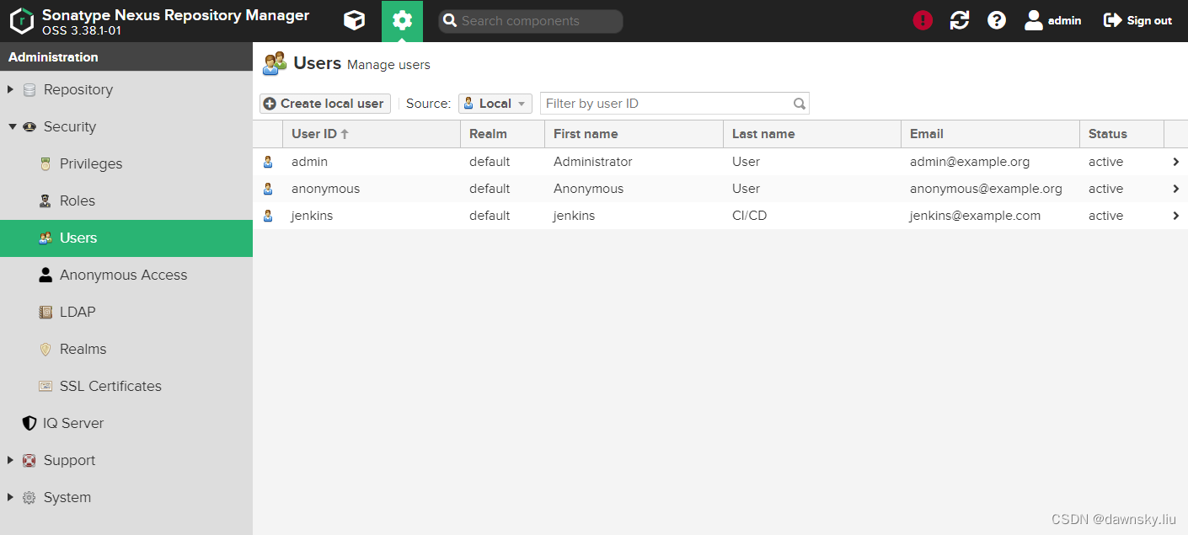Click the Users page heading icon
Screen dimensions: 1188x535
coord(275,63)
